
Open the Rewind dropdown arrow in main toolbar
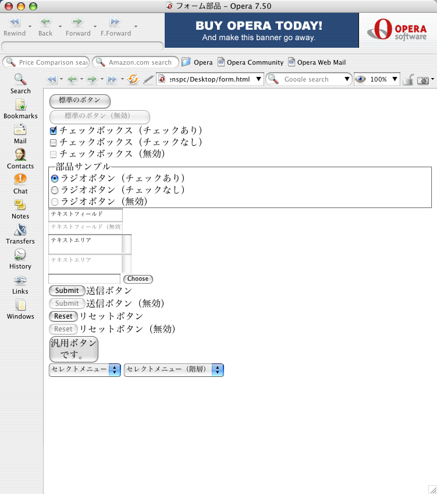click(30, 26)
